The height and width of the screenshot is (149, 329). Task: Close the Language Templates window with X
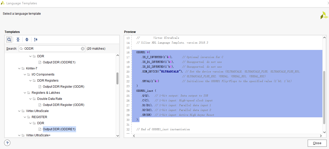328,3
